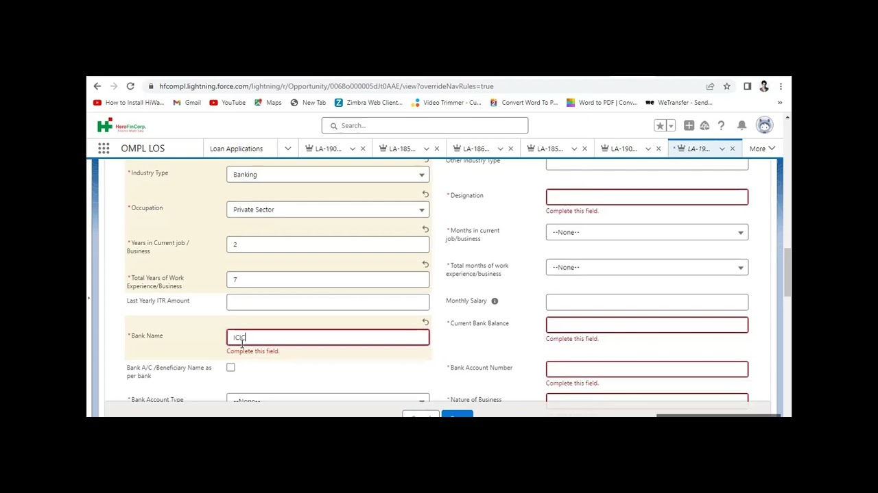
Task: Click the Designation input field
Action: pos(647,197)
